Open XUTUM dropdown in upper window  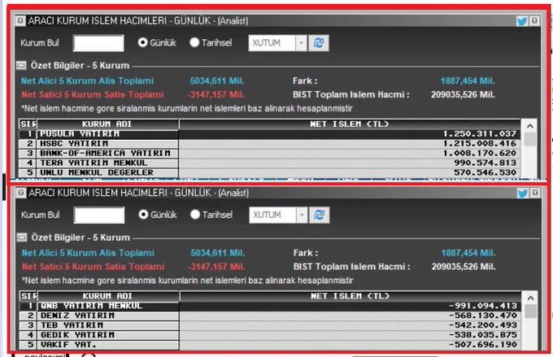[301, 43]
